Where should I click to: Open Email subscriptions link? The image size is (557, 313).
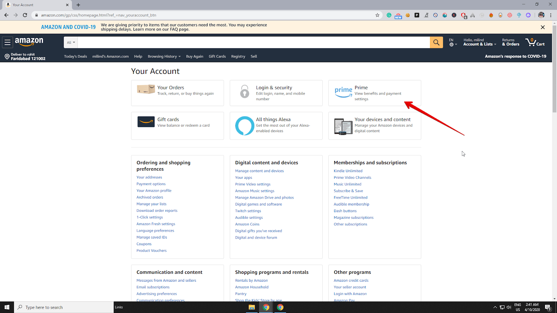tap(153, 287)
